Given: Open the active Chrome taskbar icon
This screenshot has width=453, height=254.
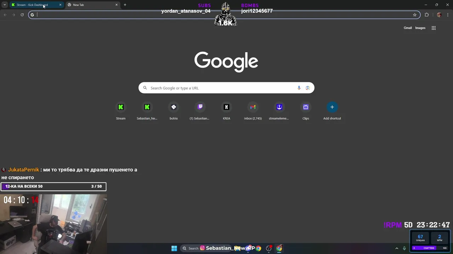Looking at the screenshot, I should pyautogui.click(x=279, y=248).
